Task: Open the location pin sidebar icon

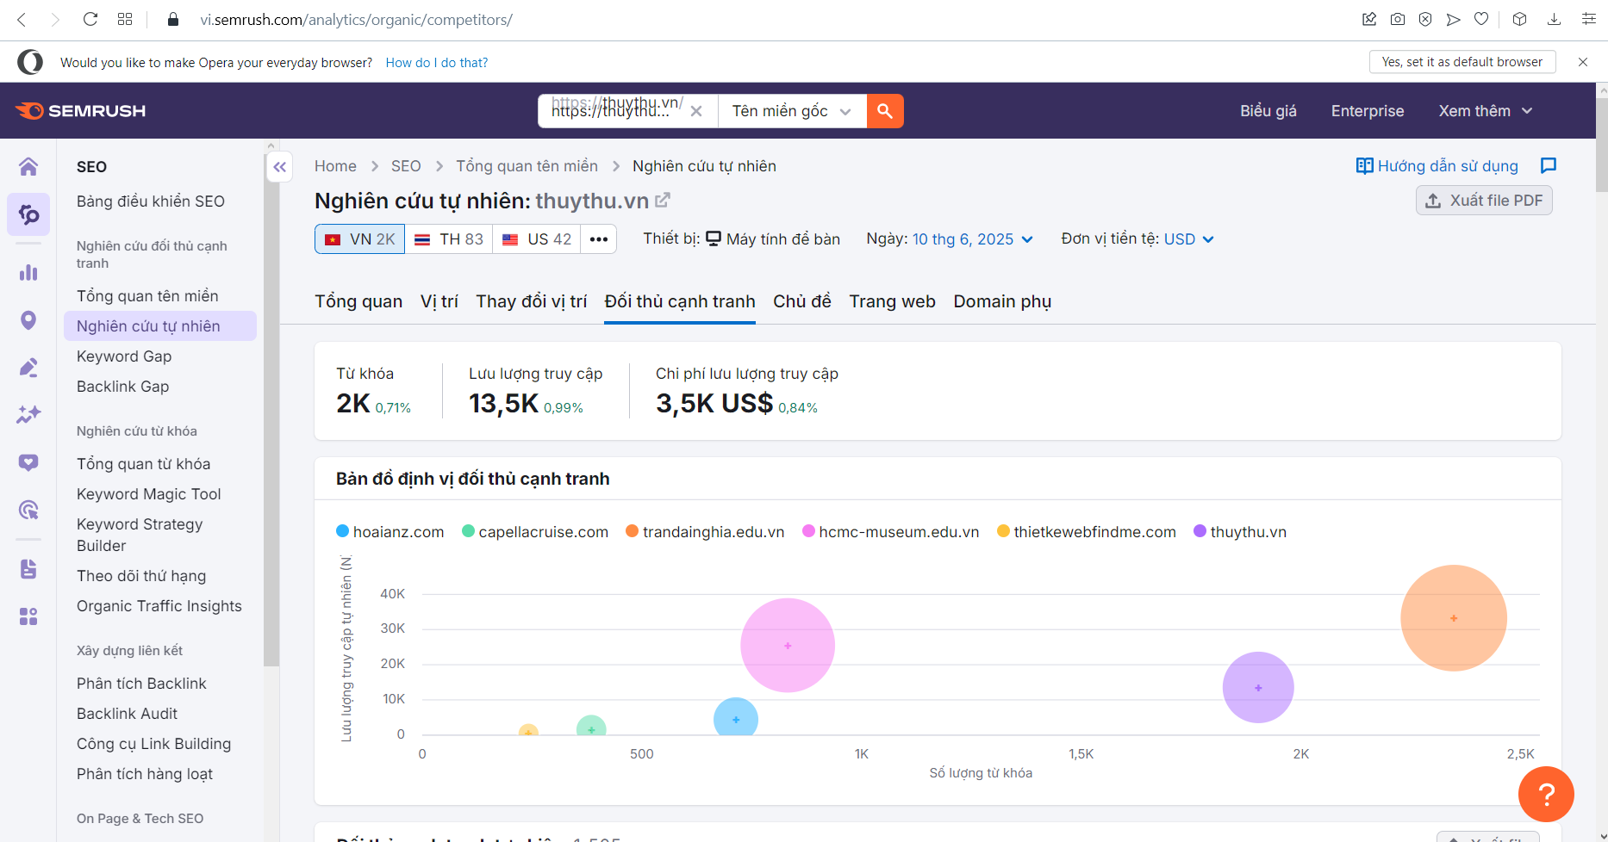Action: [28, 320]
